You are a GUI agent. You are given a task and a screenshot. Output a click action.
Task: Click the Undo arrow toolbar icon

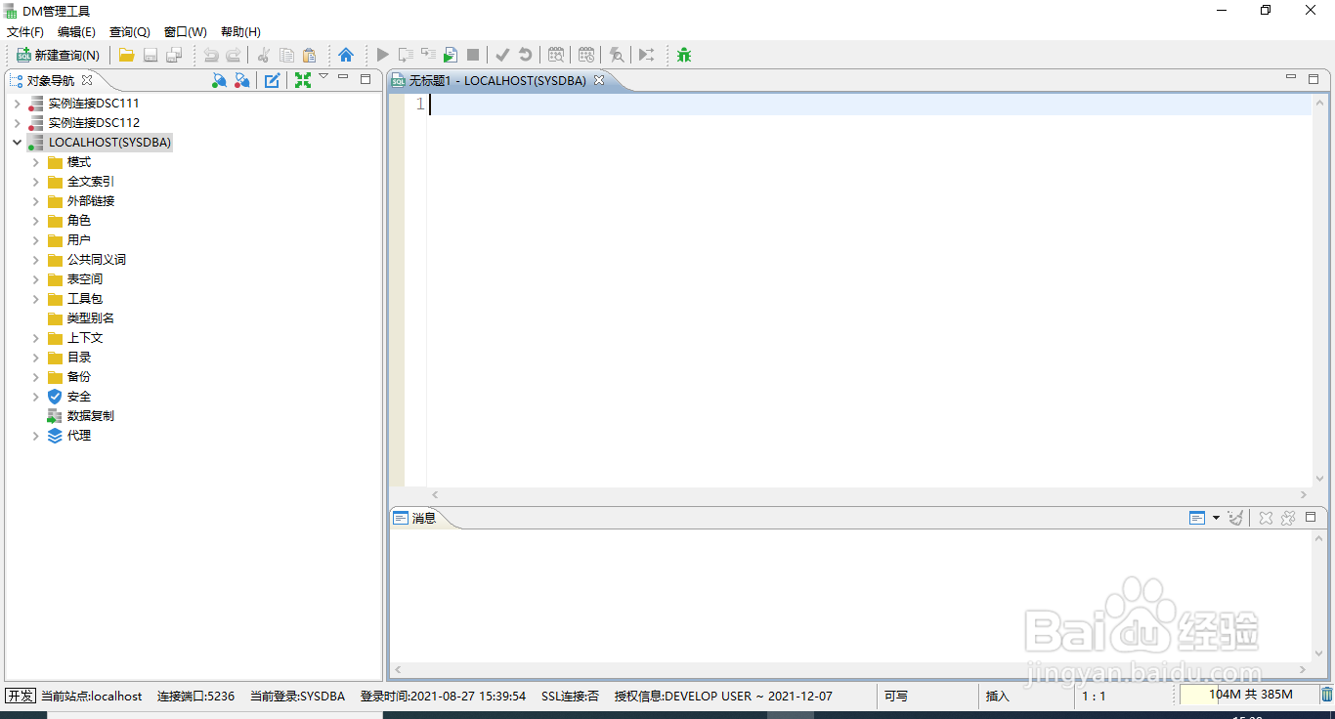211,56
